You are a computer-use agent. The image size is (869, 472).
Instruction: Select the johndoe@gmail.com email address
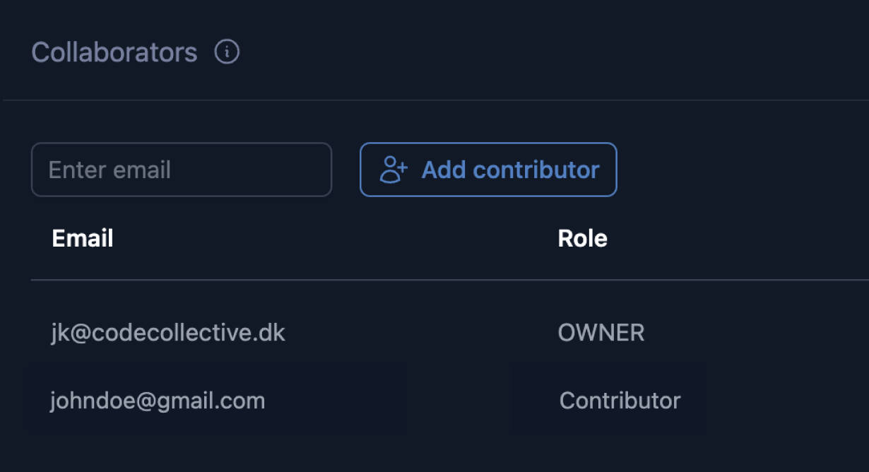158,401
